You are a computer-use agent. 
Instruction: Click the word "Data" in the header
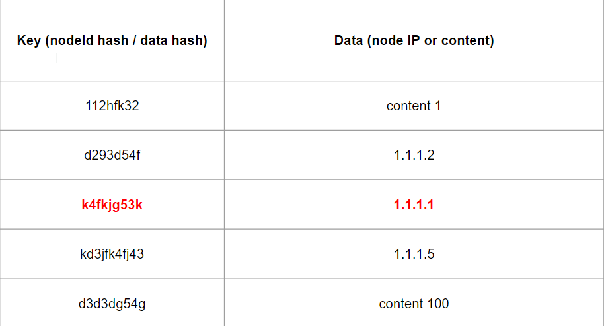click(x=349, y=41)
